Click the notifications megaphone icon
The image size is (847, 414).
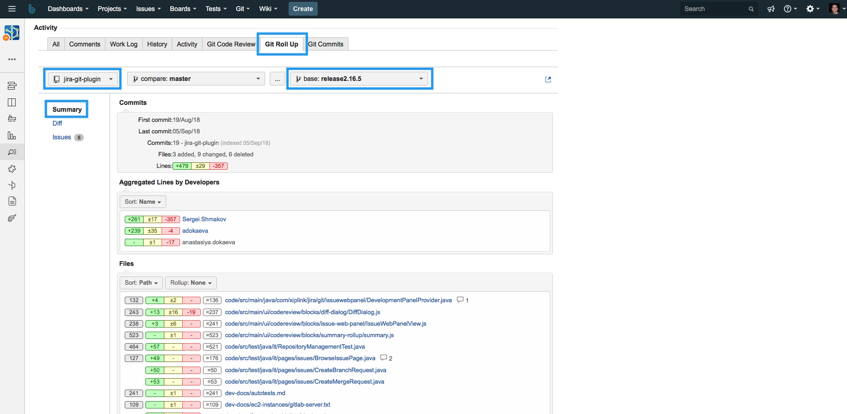coord(771,9)
